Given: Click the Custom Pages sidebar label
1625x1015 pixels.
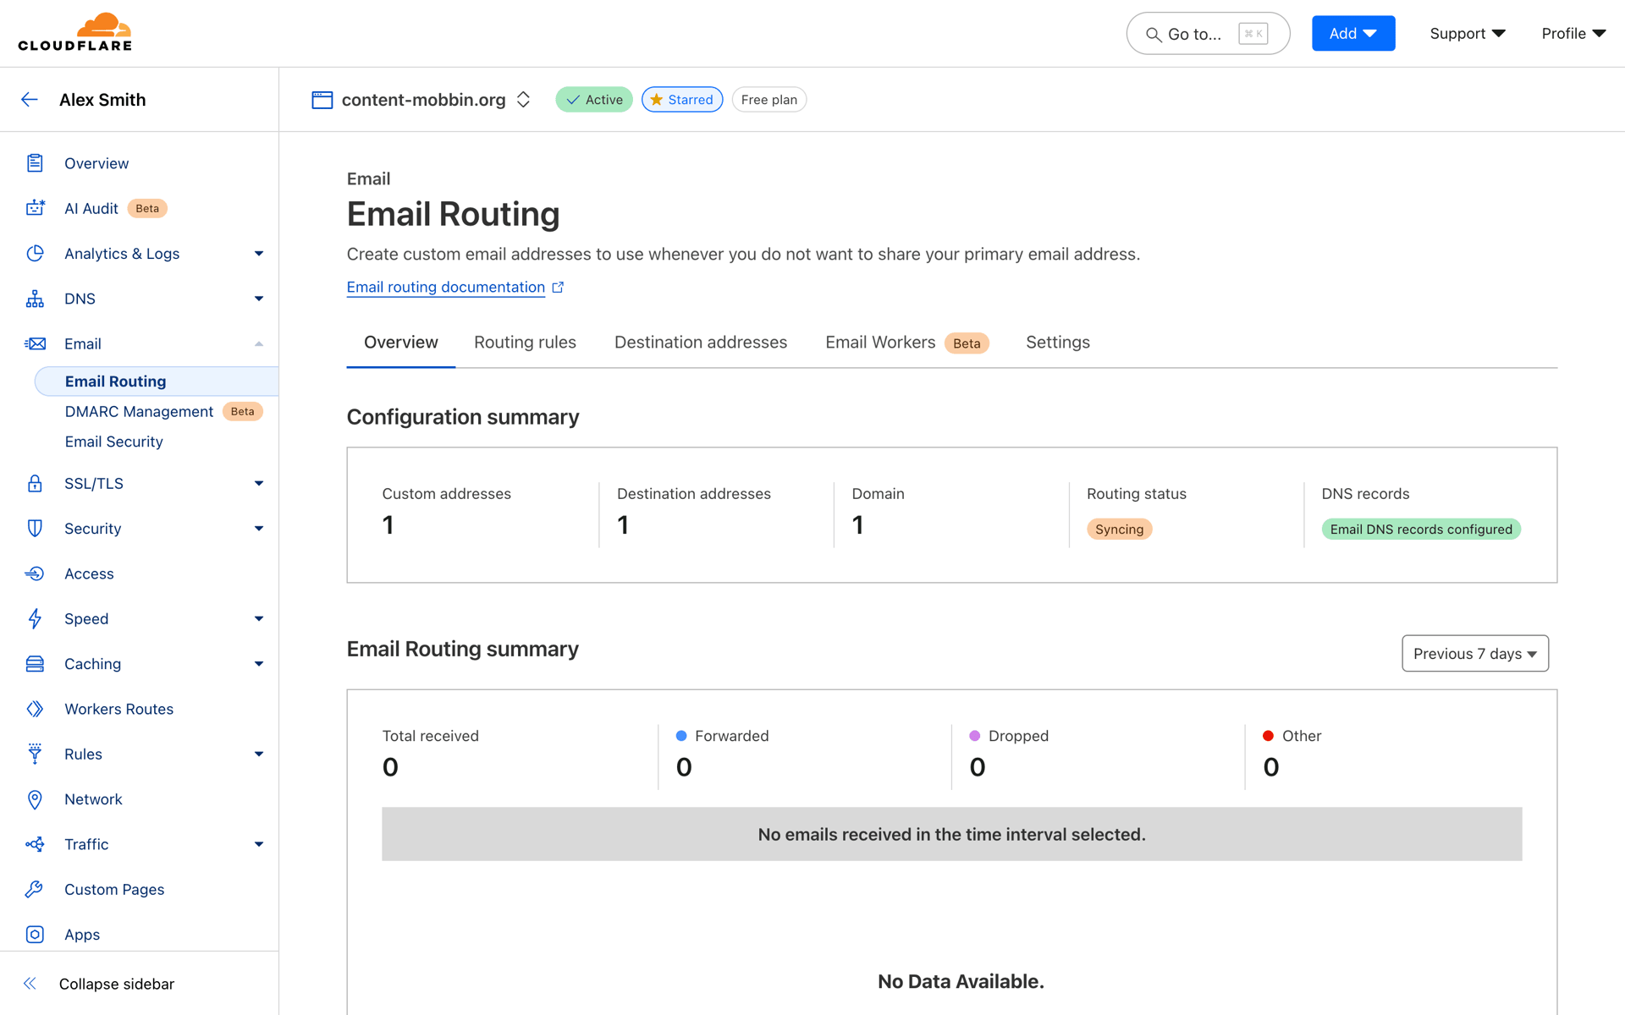Looking at the screenshot, I should click(x=114, y=890).
